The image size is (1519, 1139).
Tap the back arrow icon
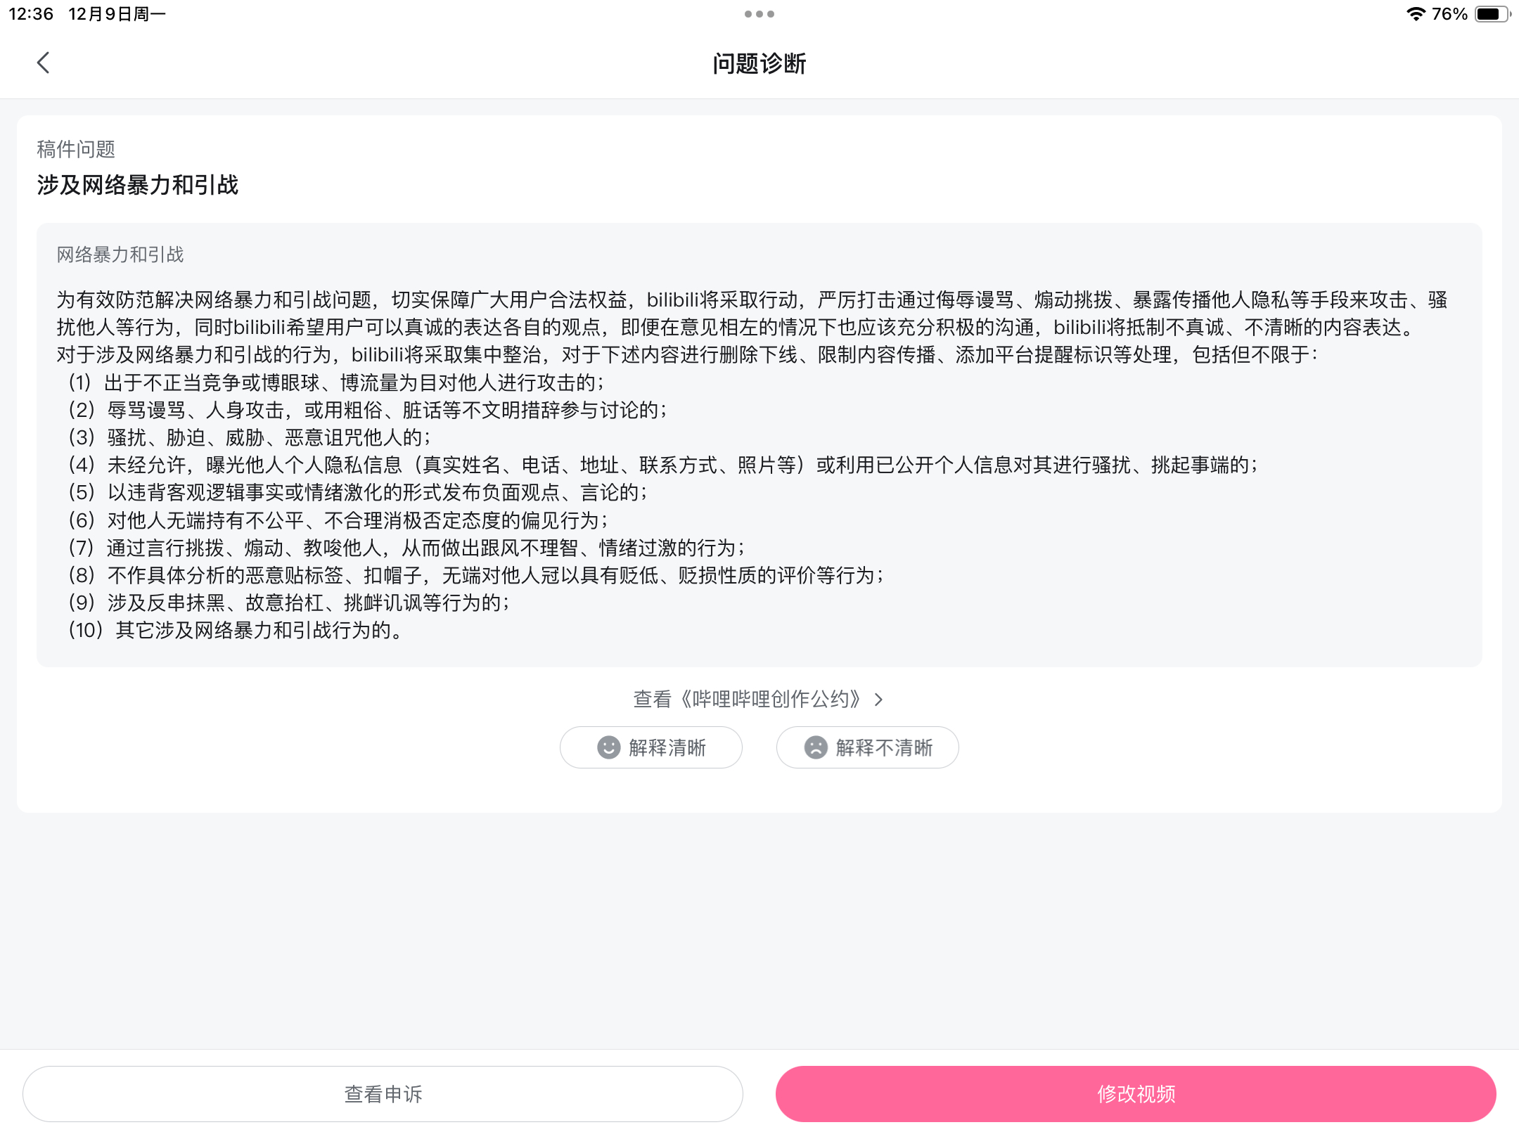tap(44, 63)
